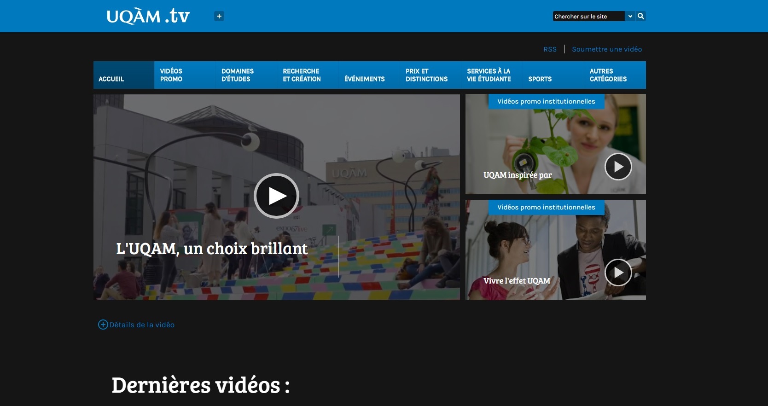Screen dimensions: 768x406
Task: Play the main 'L'UQAM, un choix brillant' video
Action: [x=276, y=196]
